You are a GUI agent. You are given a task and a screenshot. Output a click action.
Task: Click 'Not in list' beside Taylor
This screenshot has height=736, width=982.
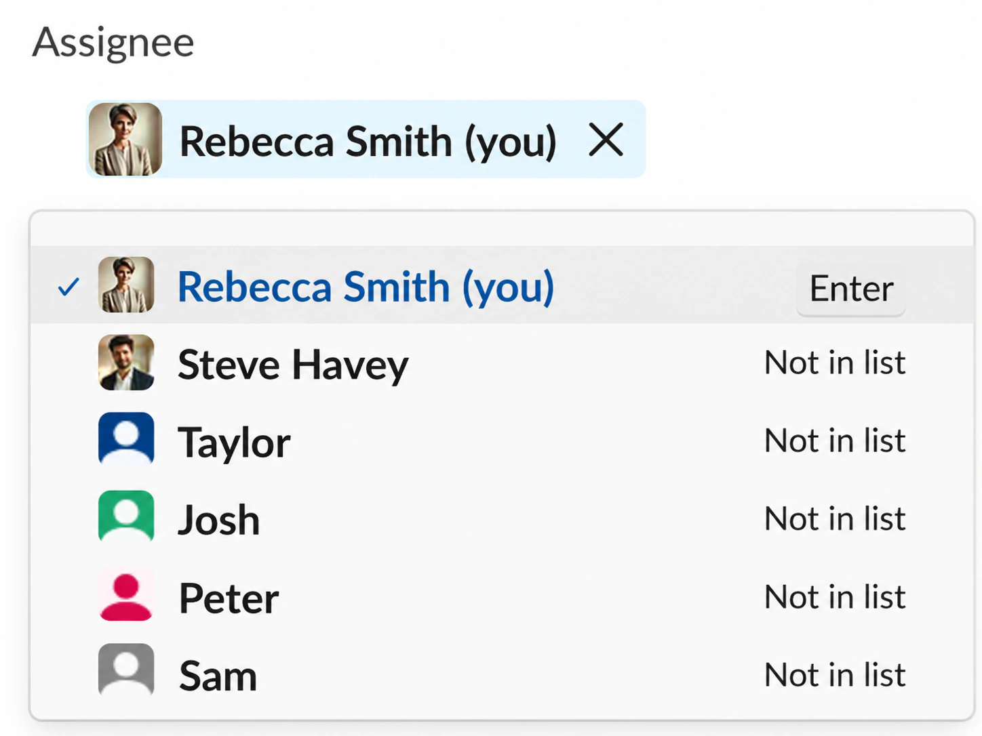coord(835,441)
